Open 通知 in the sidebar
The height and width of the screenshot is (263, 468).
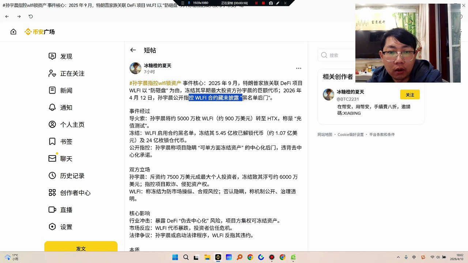tap(61, 107)
